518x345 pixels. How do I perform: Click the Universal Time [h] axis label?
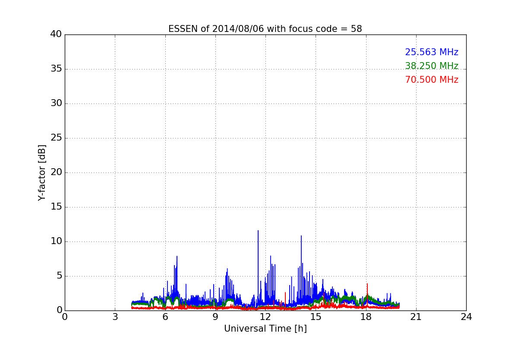(x=265, y=329)
